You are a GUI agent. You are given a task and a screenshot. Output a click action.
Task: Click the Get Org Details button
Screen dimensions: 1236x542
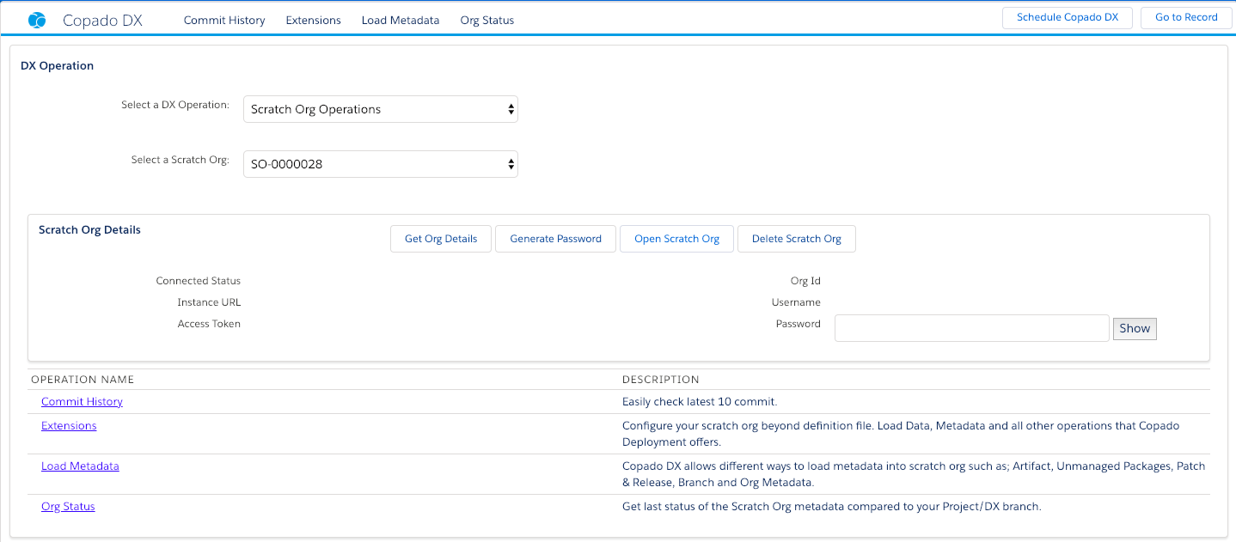[x=441, y=239]
